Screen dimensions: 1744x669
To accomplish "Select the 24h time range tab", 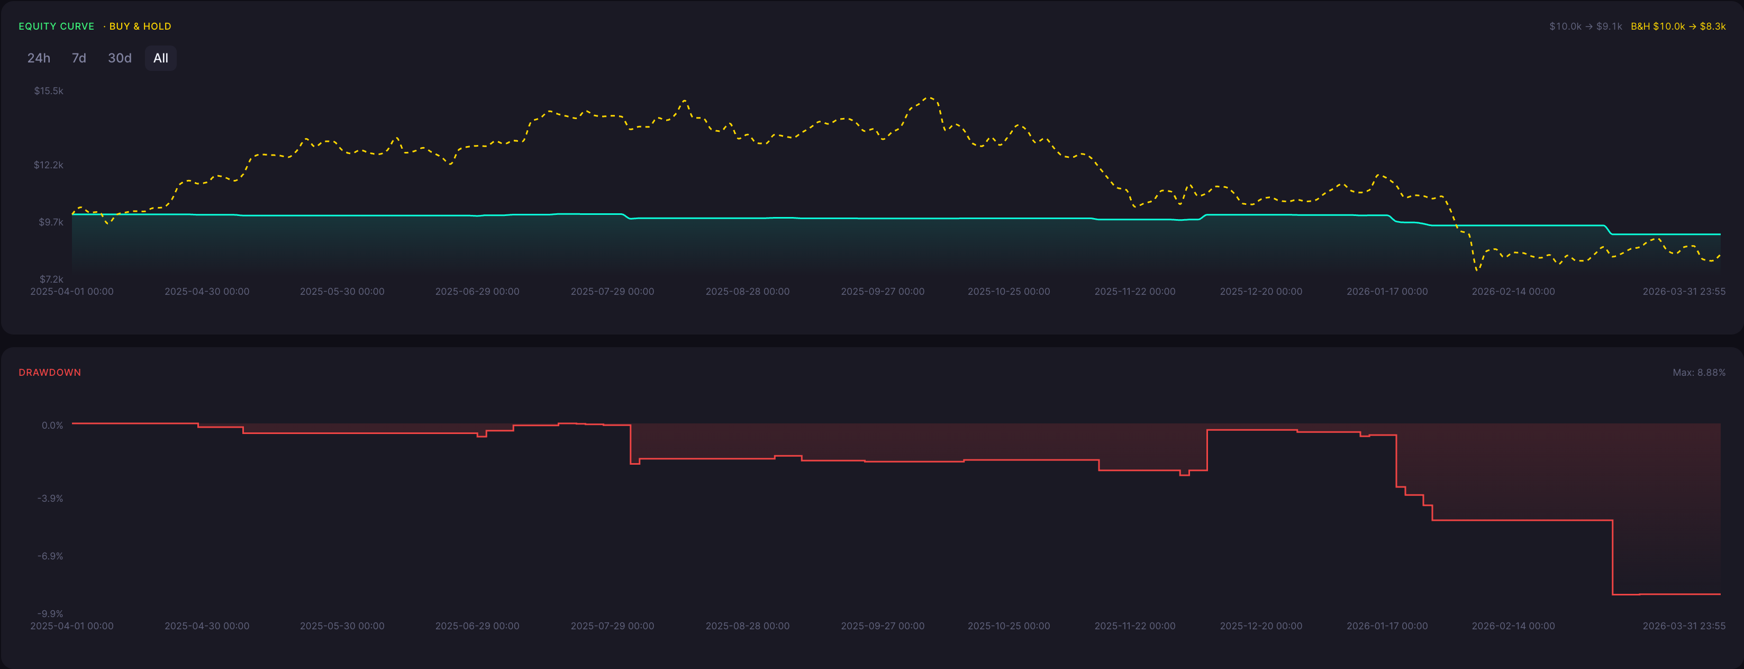I will coord(39,58).
